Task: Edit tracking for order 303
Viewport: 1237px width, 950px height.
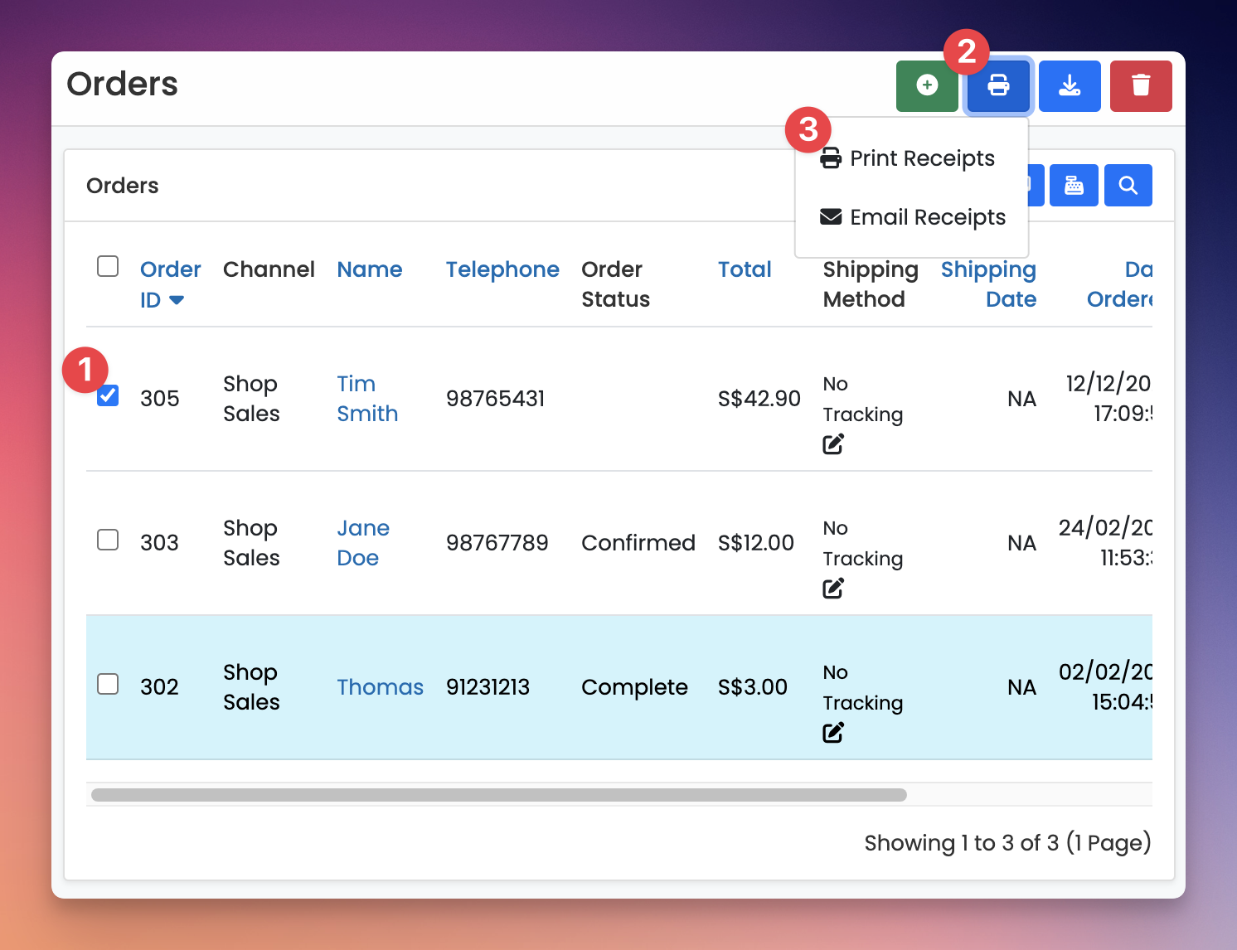Action: pos(833,589)
